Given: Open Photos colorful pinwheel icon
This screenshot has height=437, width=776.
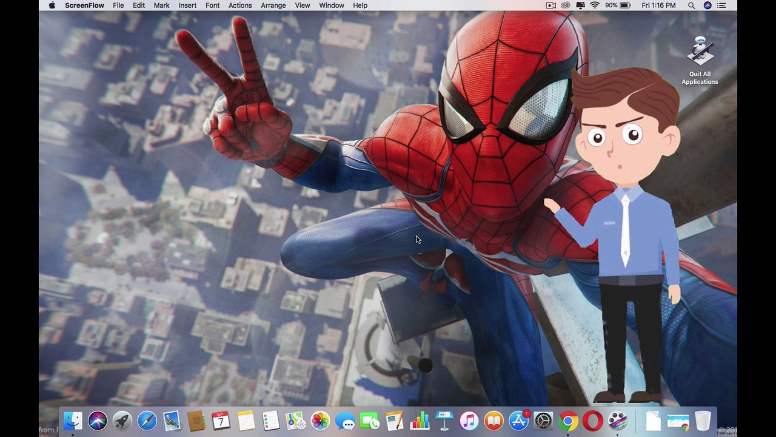Looking at the screenshot, I should click(320, 421).
